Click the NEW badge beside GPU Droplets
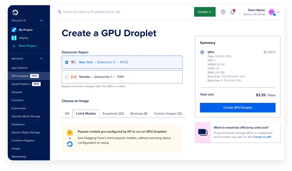Viewport: 292px width, 171px height. tap(34, 76)
